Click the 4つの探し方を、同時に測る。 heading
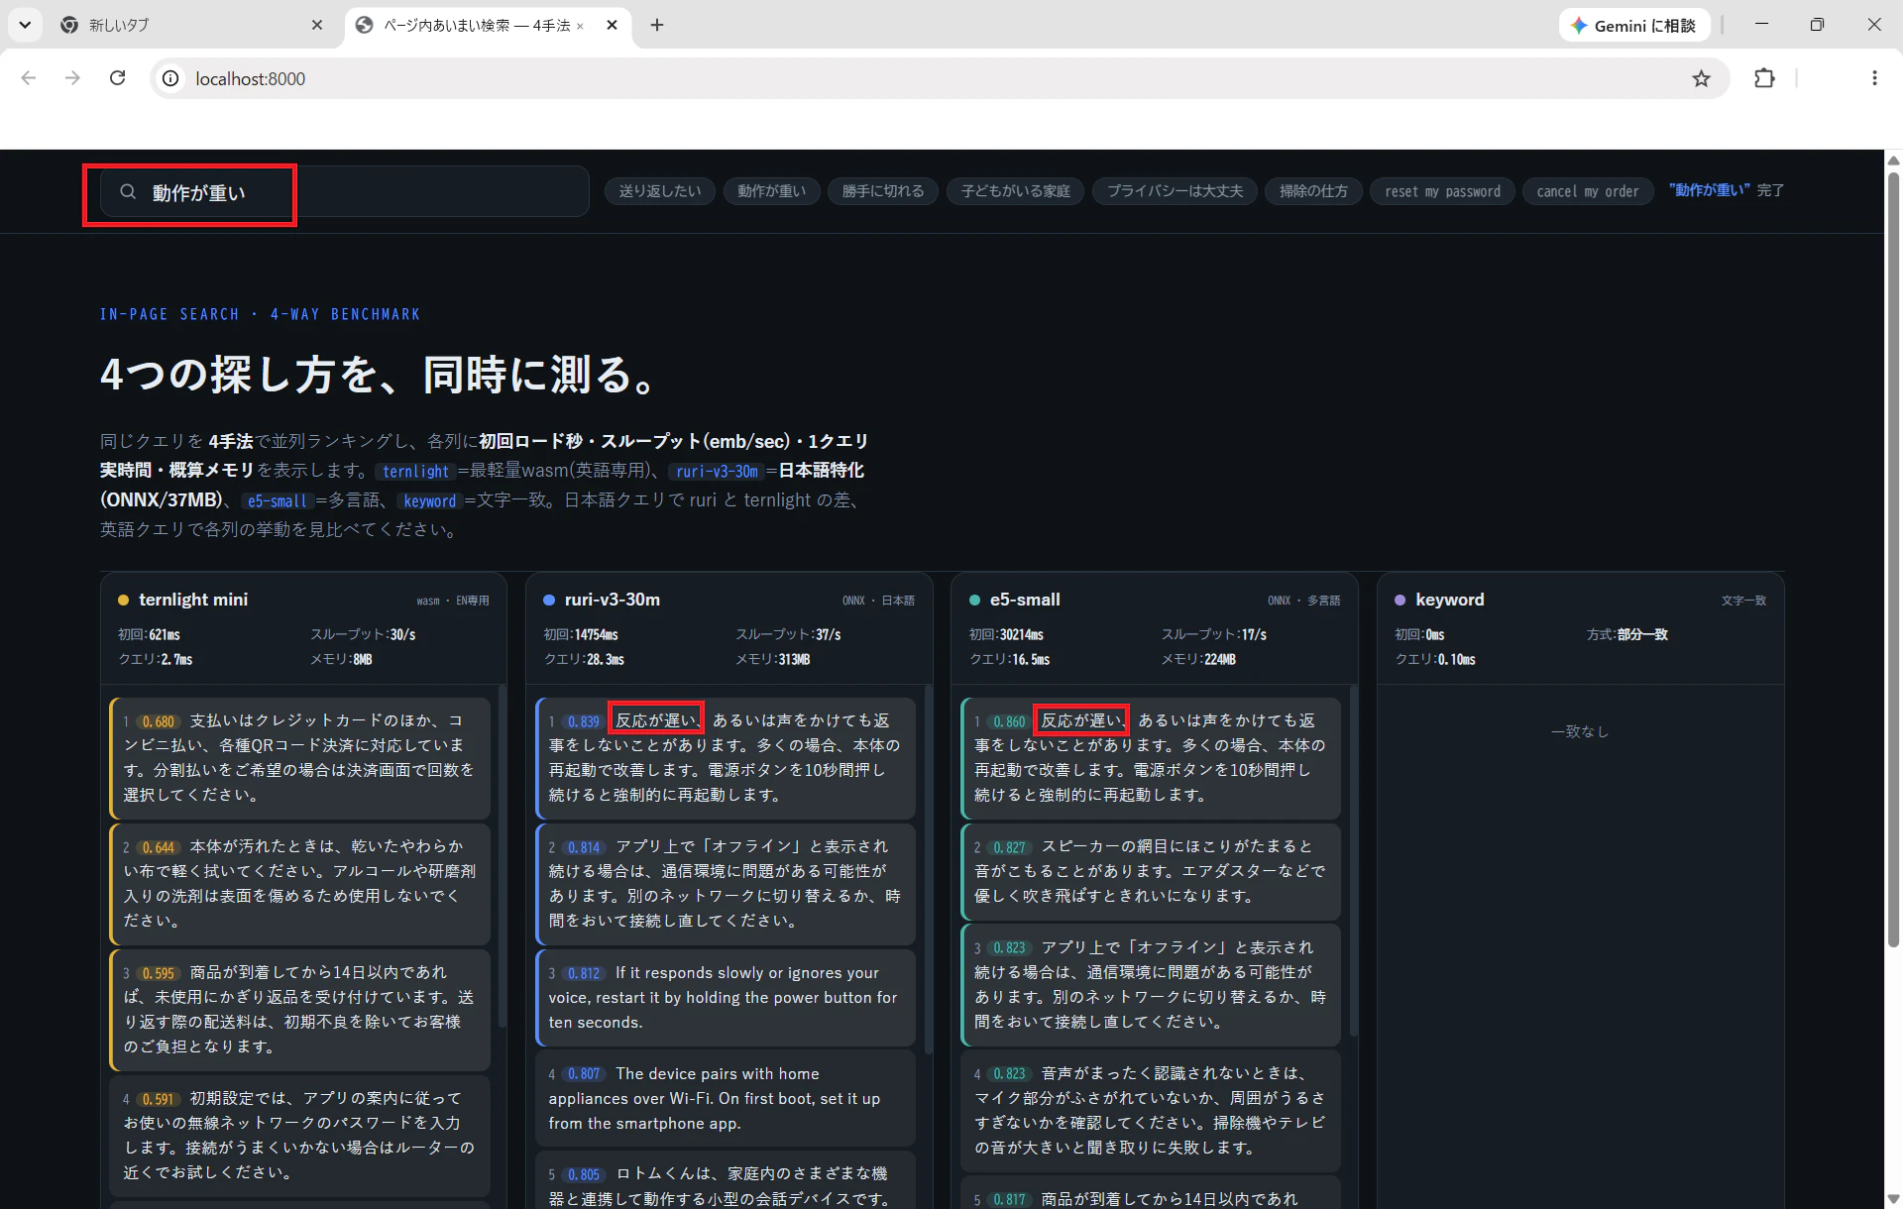The width and height of the screenshot is (1903, 1209). [378, 375]
